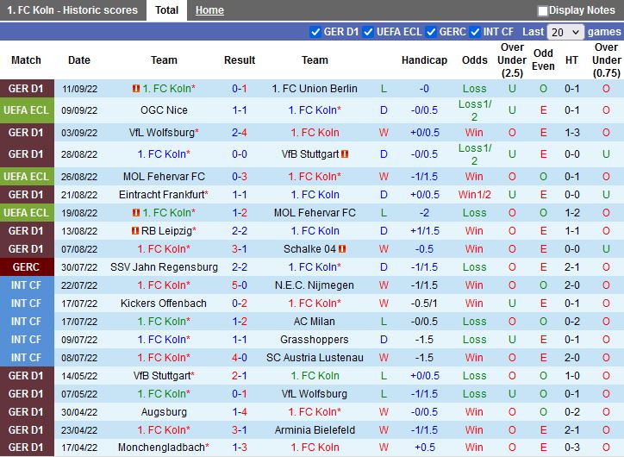Click the date 14/05/22
The height and width of the screenshot is (457, 624).
(x=79, y=376)
